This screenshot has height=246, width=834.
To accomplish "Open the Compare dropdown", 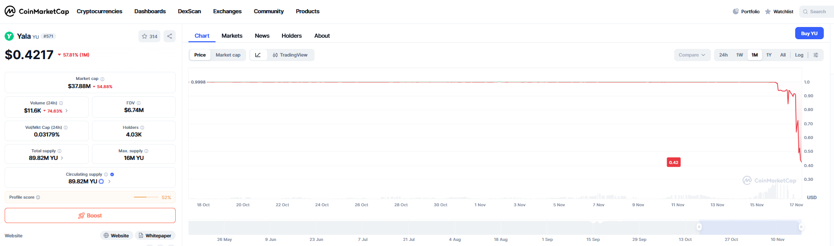I will pyautogui.click(x=692, y=55).
